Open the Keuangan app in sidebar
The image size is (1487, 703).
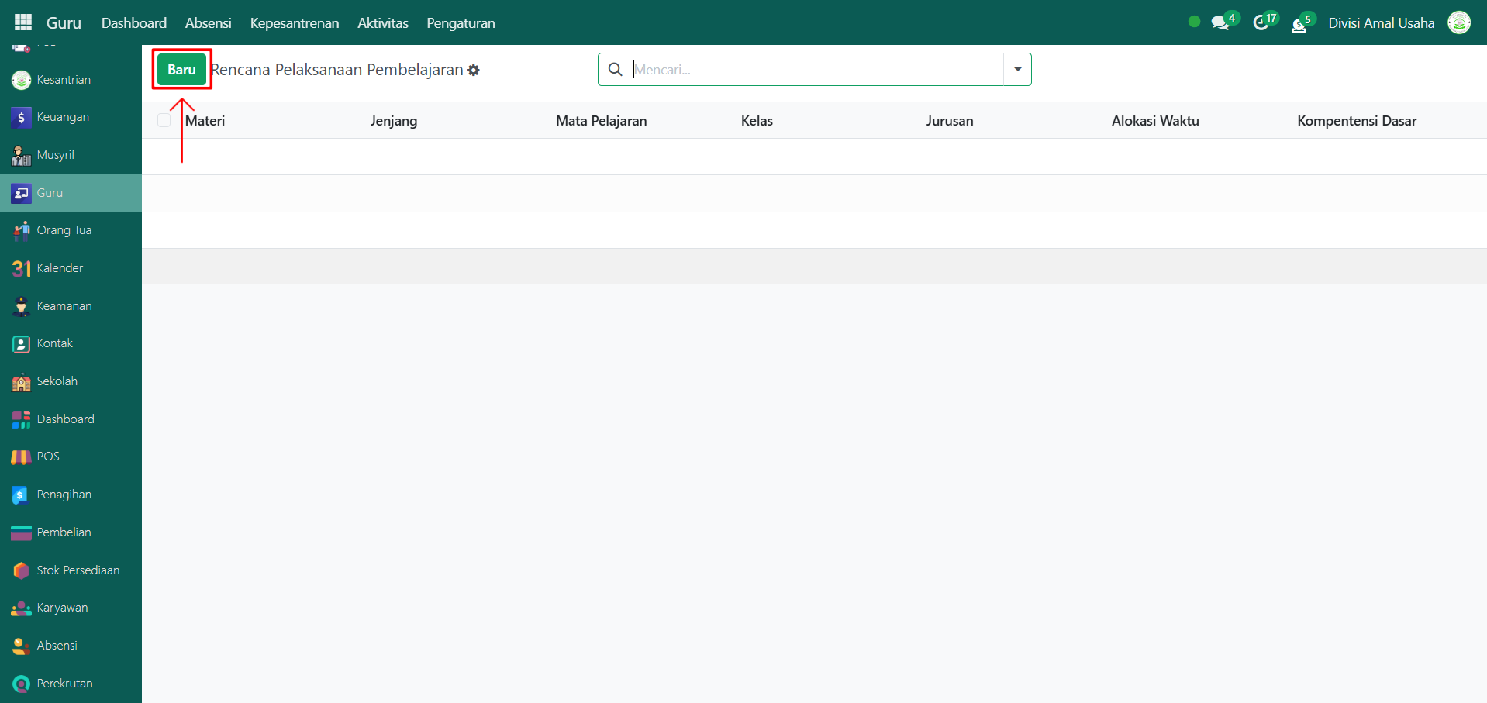(62, 117)
